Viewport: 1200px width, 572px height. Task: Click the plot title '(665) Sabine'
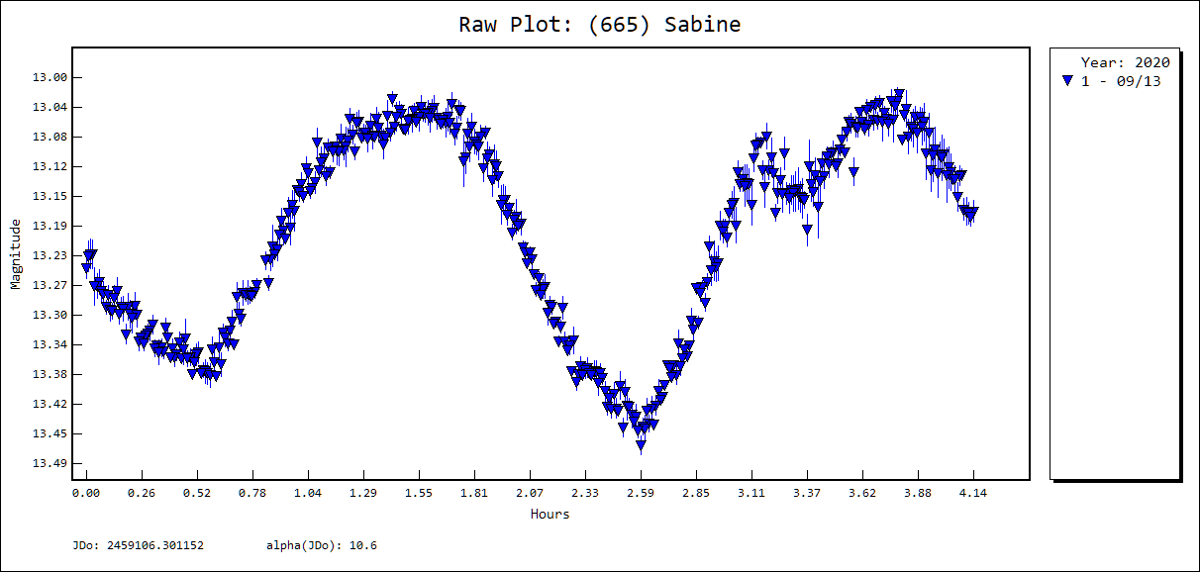(x=599, y=25)
